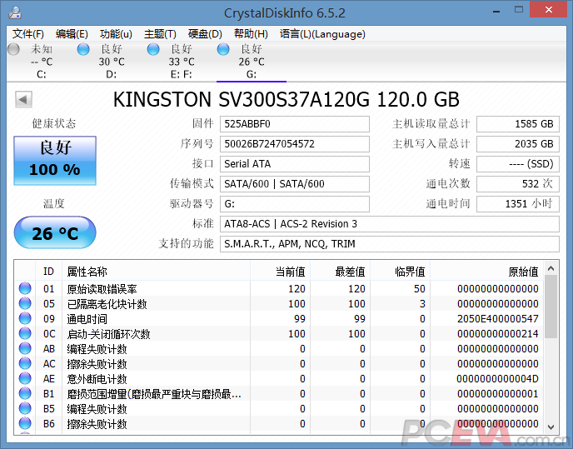Click the 临界值 column header
This screenshot has width=573, height=449.
[x=400, y=272]
